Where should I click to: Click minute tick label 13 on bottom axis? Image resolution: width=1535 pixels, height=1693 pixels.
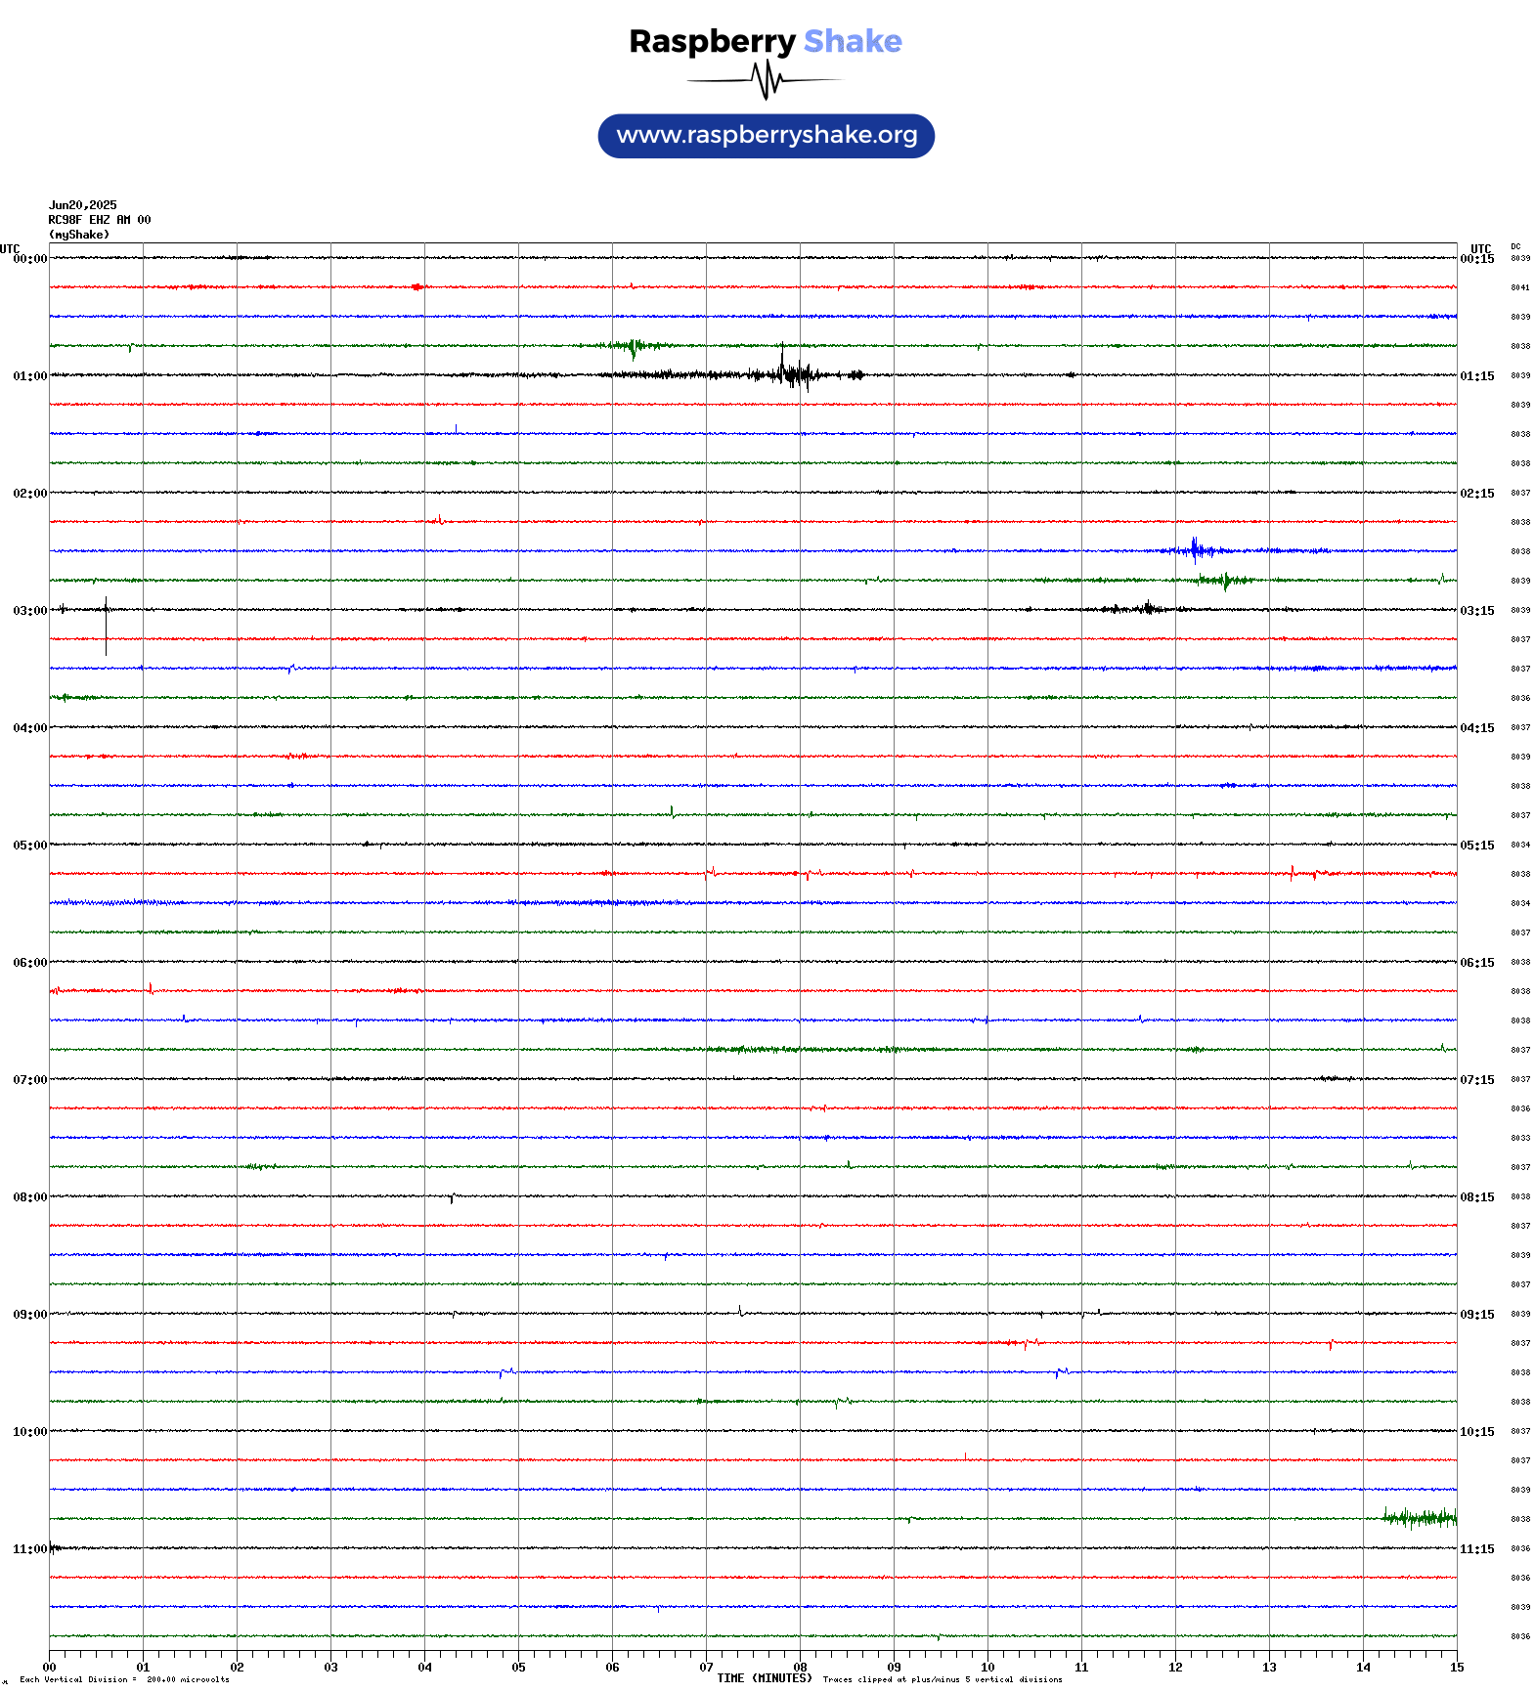[1269, 1668]
